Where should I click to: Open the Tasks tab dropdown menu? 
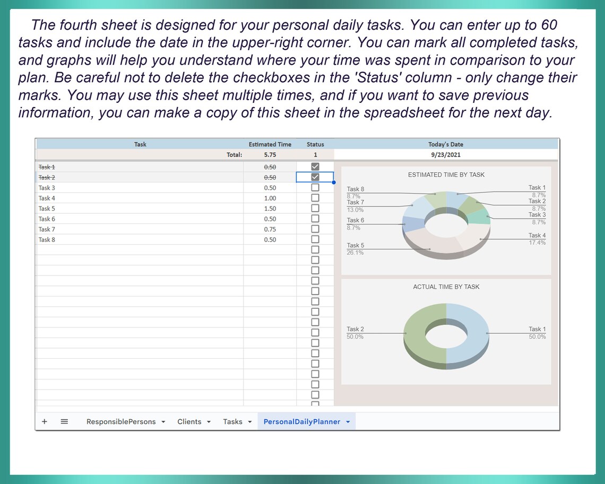click(x=249, y=421)
